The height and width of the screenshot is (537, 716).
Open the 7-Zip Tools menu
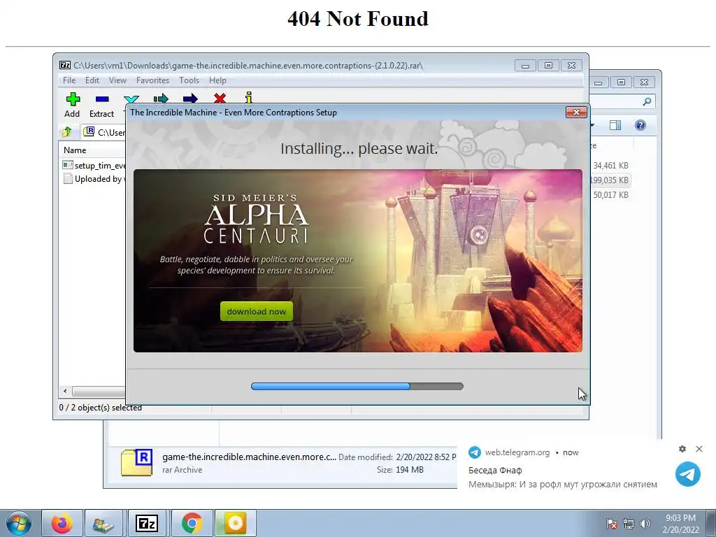click(x=189, y=80)
